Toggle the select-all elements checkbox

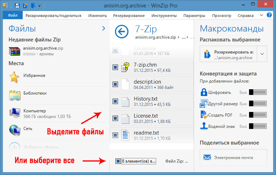pos(118,161)
